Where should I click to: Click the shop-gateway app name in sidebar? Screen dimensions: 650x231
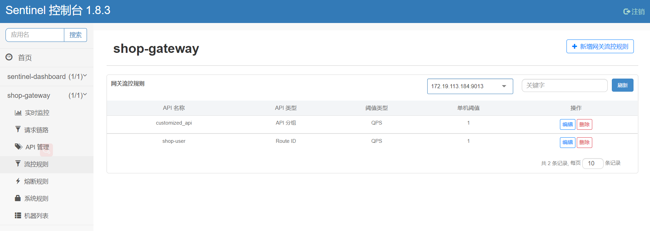pyautogui.click(x=29, y=95)
